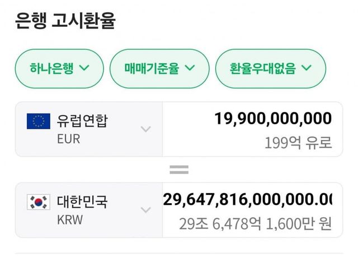Expand the currency chevron beside 유럽연합 EUR
The image size is (358, 262).
click(146, 129)
